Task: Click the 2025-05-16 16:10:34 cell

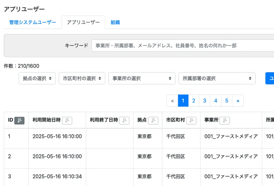Action: click(x=57, y=176)
